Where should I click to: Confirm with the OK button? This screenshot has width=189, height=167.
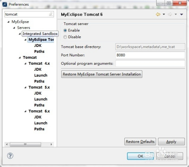[x=140, y=156]
